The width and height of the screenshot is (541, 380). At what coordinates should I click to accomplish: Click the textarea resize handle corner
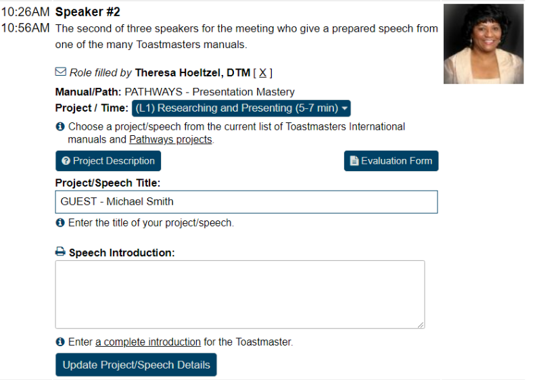(x=421, y=325)
